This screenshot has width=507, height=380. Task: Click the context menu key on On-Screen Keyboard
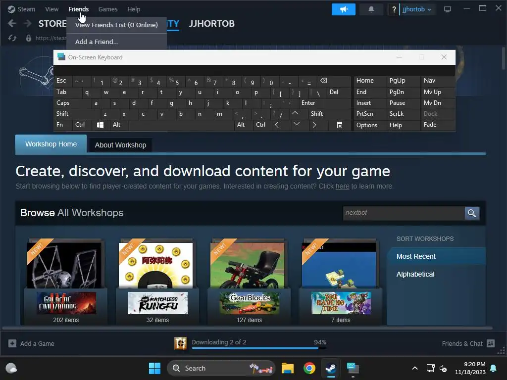click(x=340, y=125)
